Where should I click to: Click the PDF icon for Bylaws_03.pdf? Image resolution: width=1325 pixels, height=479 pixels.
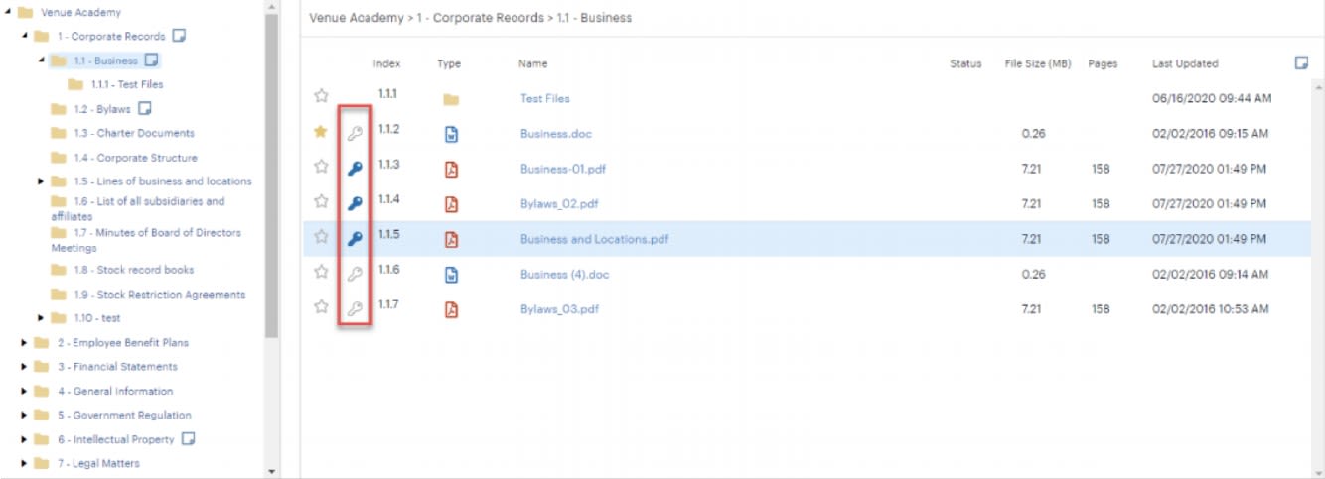tap(451, 309)
